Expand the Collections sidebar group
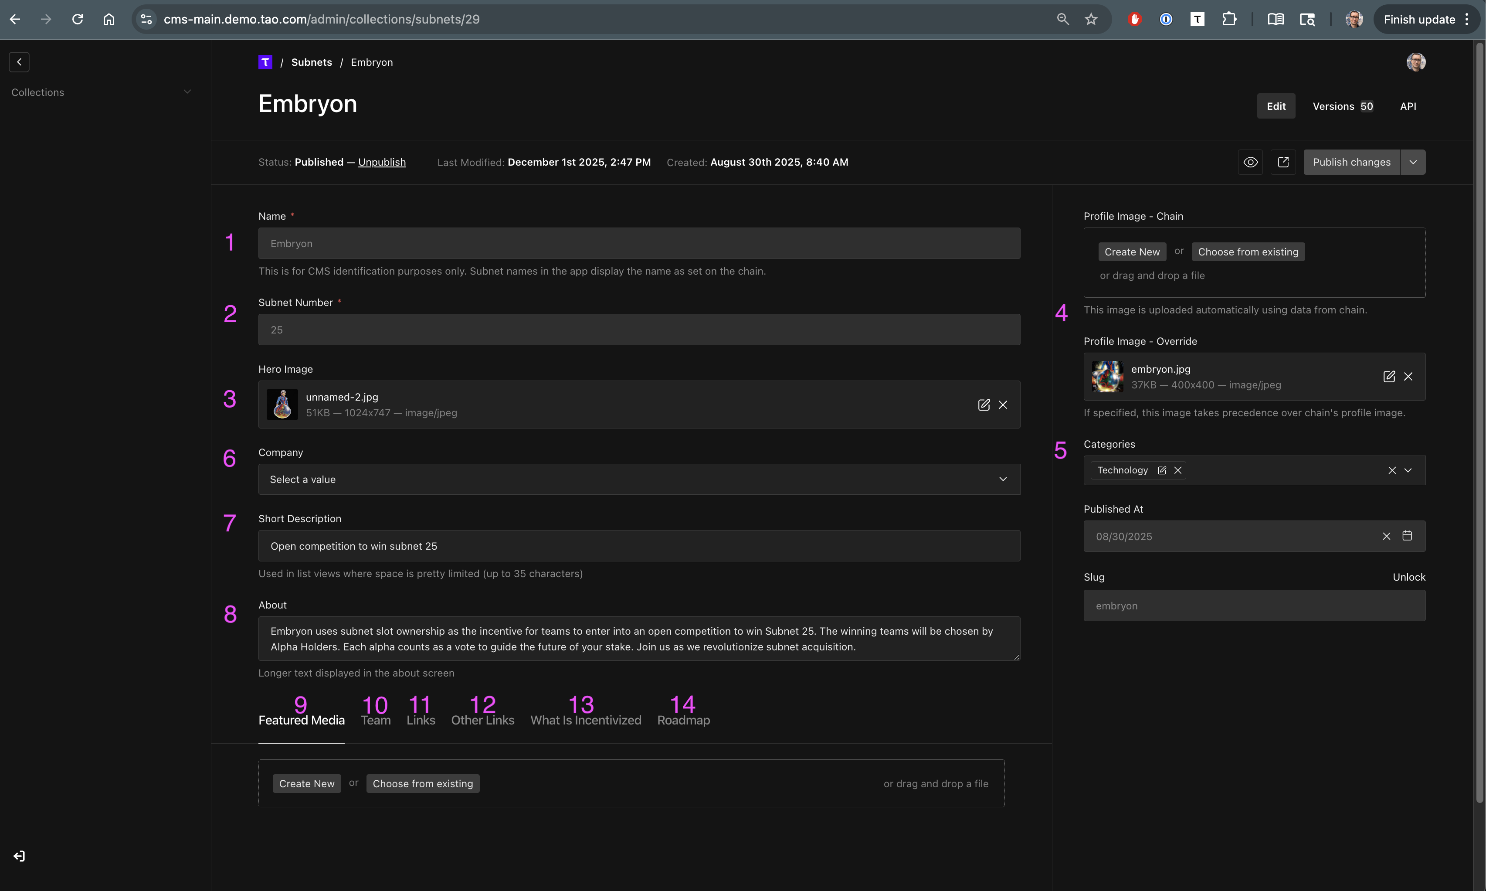 click(187, 92)
